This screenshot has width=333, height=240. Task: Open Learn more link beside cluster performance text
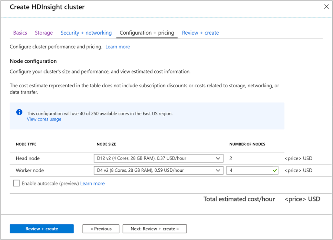tap(118, 47)
